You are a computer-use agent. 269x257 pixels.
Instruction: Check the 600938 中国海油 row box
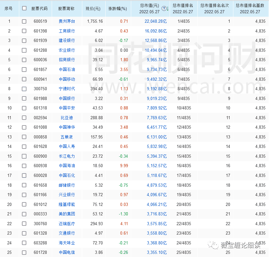(x=24, y=166)
